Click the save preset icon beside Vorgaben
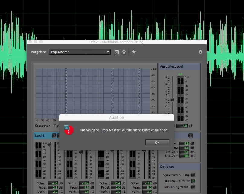244x194 pixels. [117, 52]
